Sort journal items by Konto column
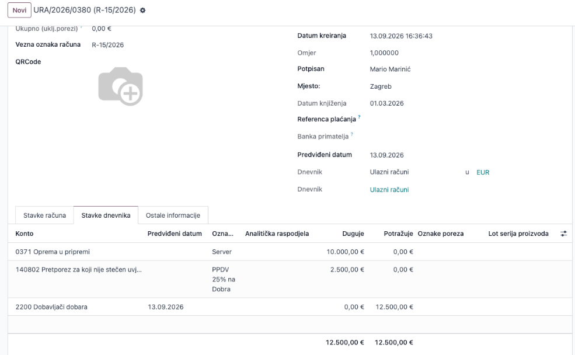The image size is (575, 355). click(x=24, y=234)
